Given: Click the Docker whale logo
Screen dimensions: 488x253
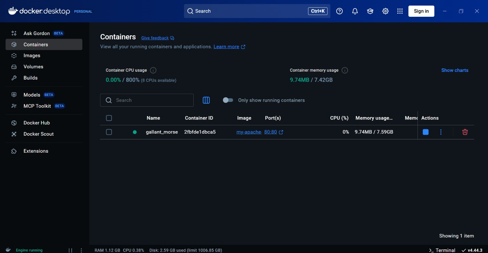Looking at the screenshot, I should (13, 11).
